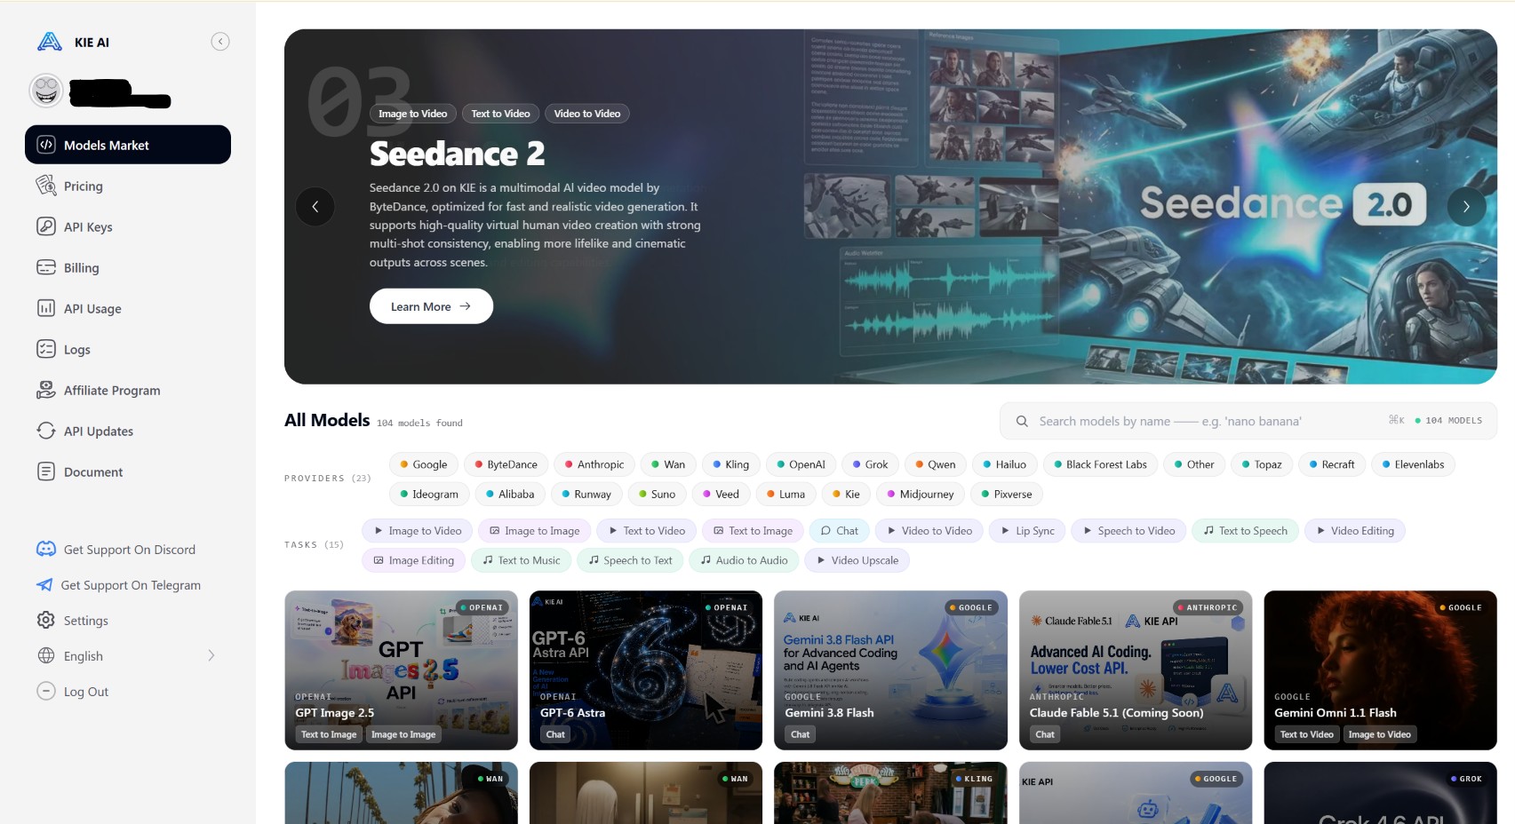The width and height of the screenshot is (1515, 824).
Task: Collapse the sidebar with the chevron button
Action: (x=220, y=42)
